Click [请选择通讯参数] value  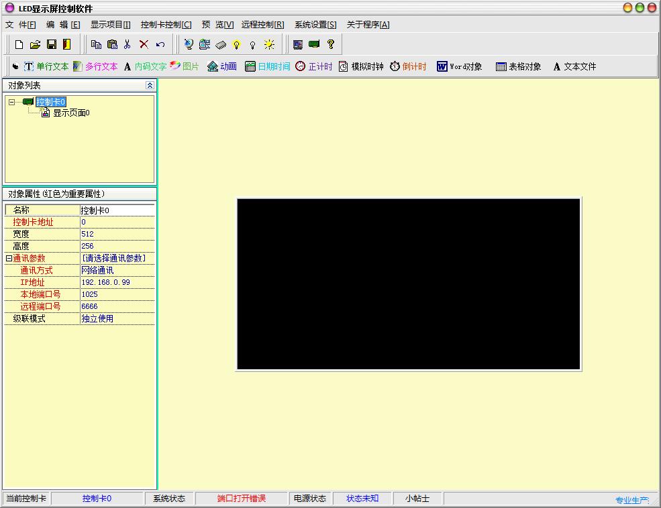click(117, 258)
